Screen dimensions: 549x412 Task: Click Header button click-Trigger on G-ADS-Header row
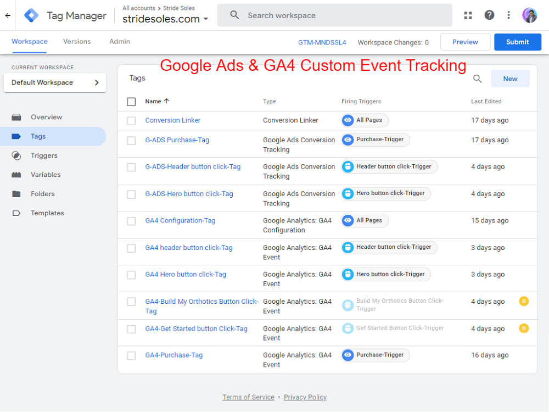(x=389, y=166)
